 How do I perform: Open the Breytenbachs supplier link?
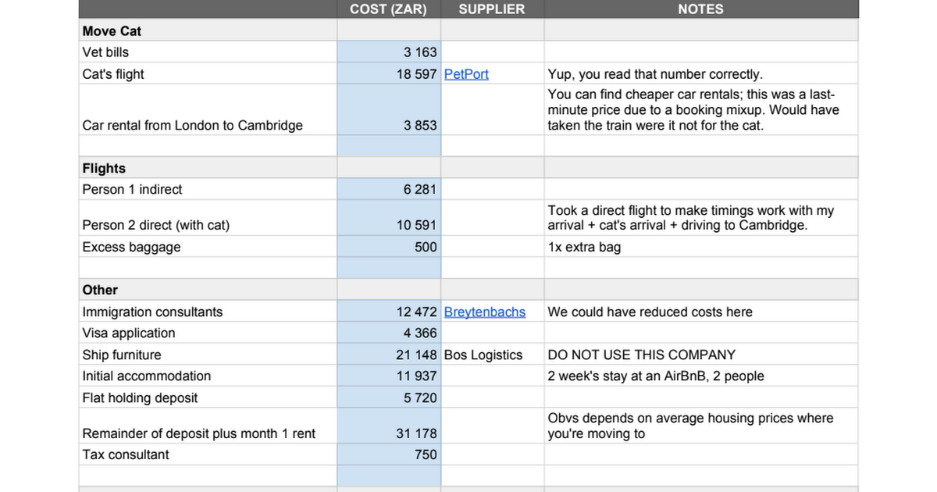[484, 312]
